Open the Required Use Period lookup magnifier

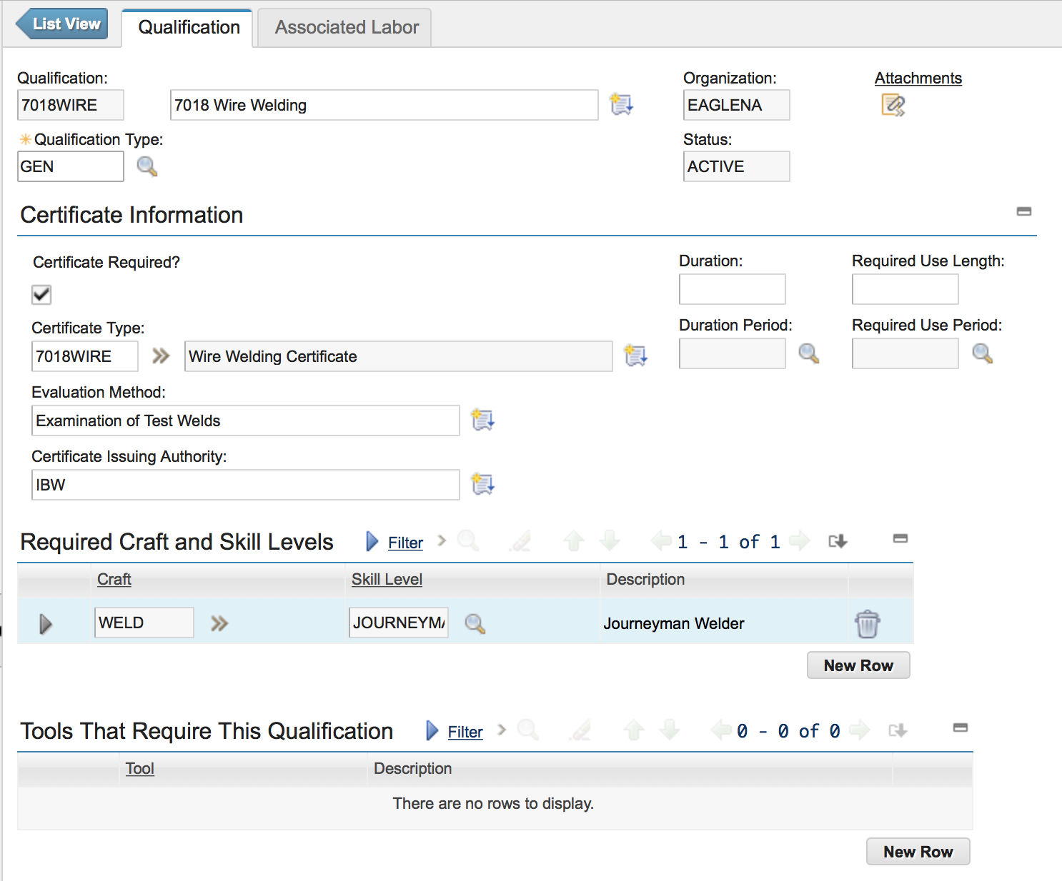click(982, 353)
